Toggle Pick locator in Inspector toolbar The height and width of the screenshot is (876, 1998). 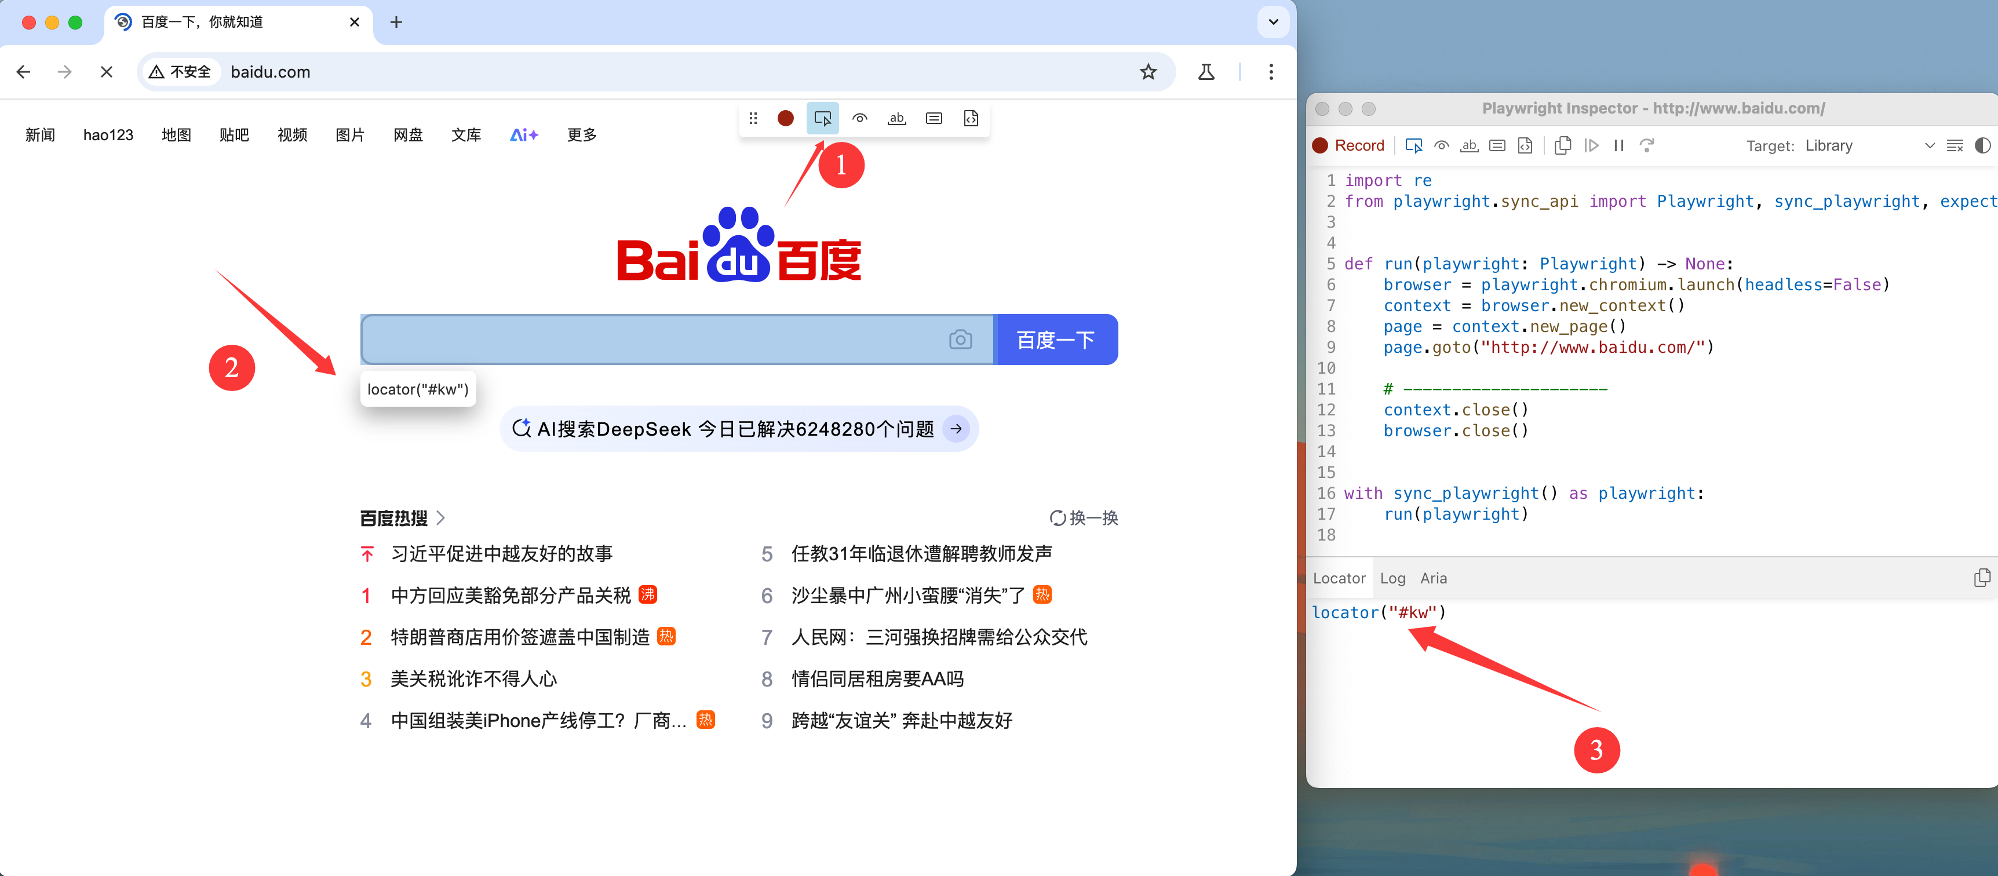tap(1413, 146)
